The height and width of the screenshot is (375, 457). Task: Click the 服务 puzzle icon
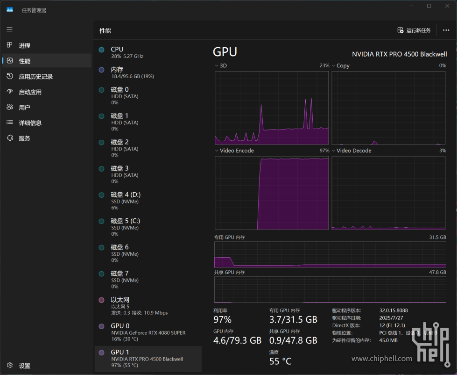10,138
